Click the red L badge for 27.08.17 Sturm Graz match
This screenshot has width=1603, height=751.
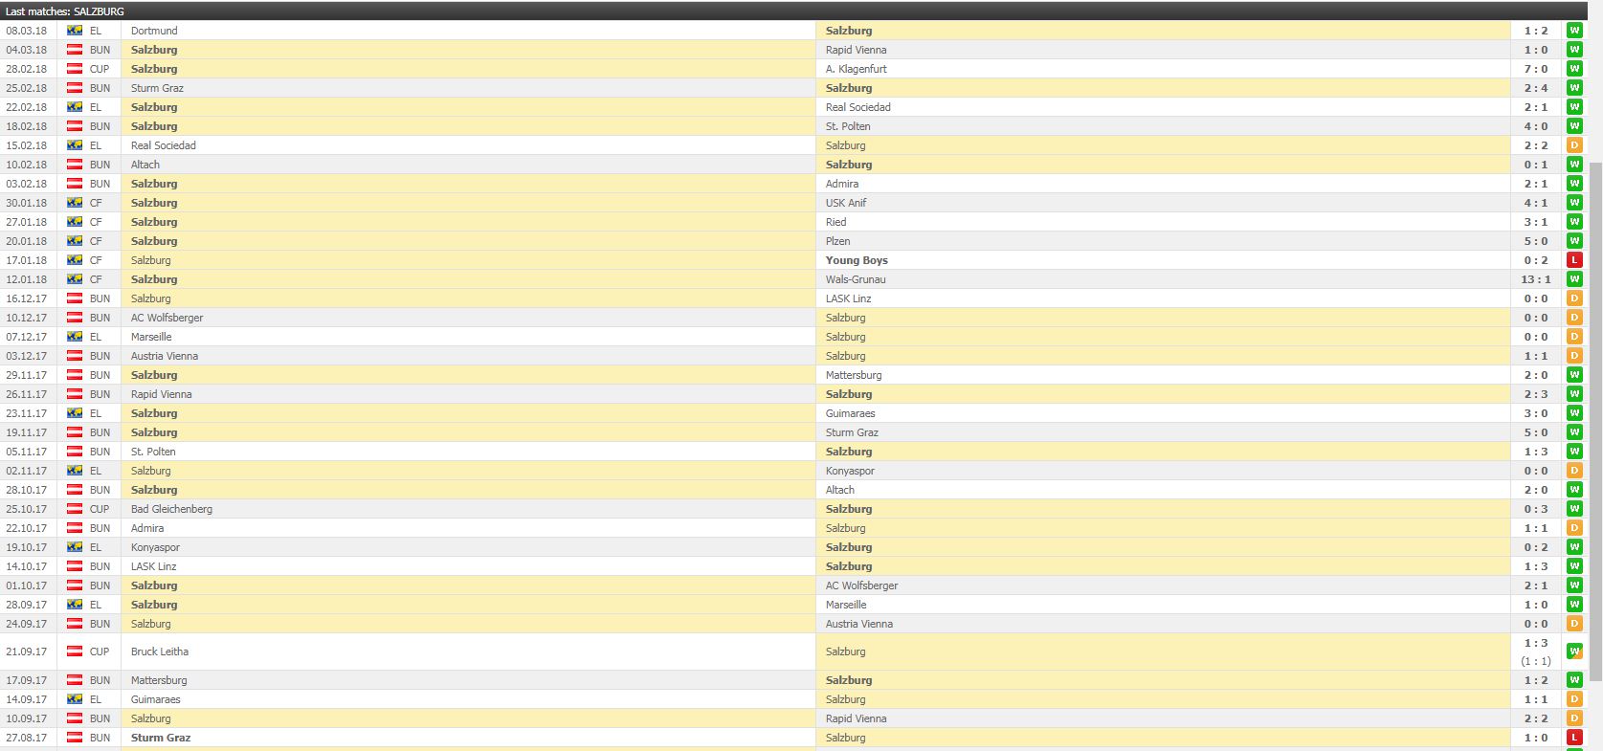pyautogui.click(x=1574, y=738)
